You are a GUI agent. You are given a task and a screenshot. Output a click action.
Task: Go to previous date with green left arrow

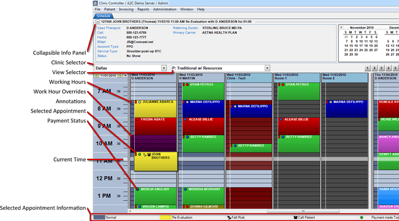click(x=97, y=76)
